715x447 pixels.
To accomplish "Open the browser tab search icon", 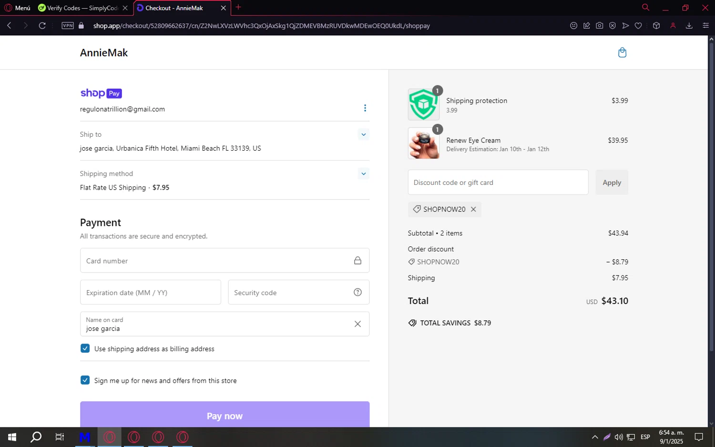I will pos(645,8).
